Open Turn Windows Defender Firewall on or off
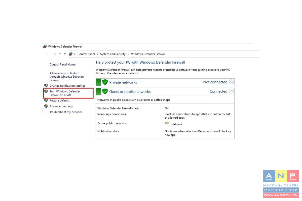This screenshot has height=201, width=302. [65, 93]
